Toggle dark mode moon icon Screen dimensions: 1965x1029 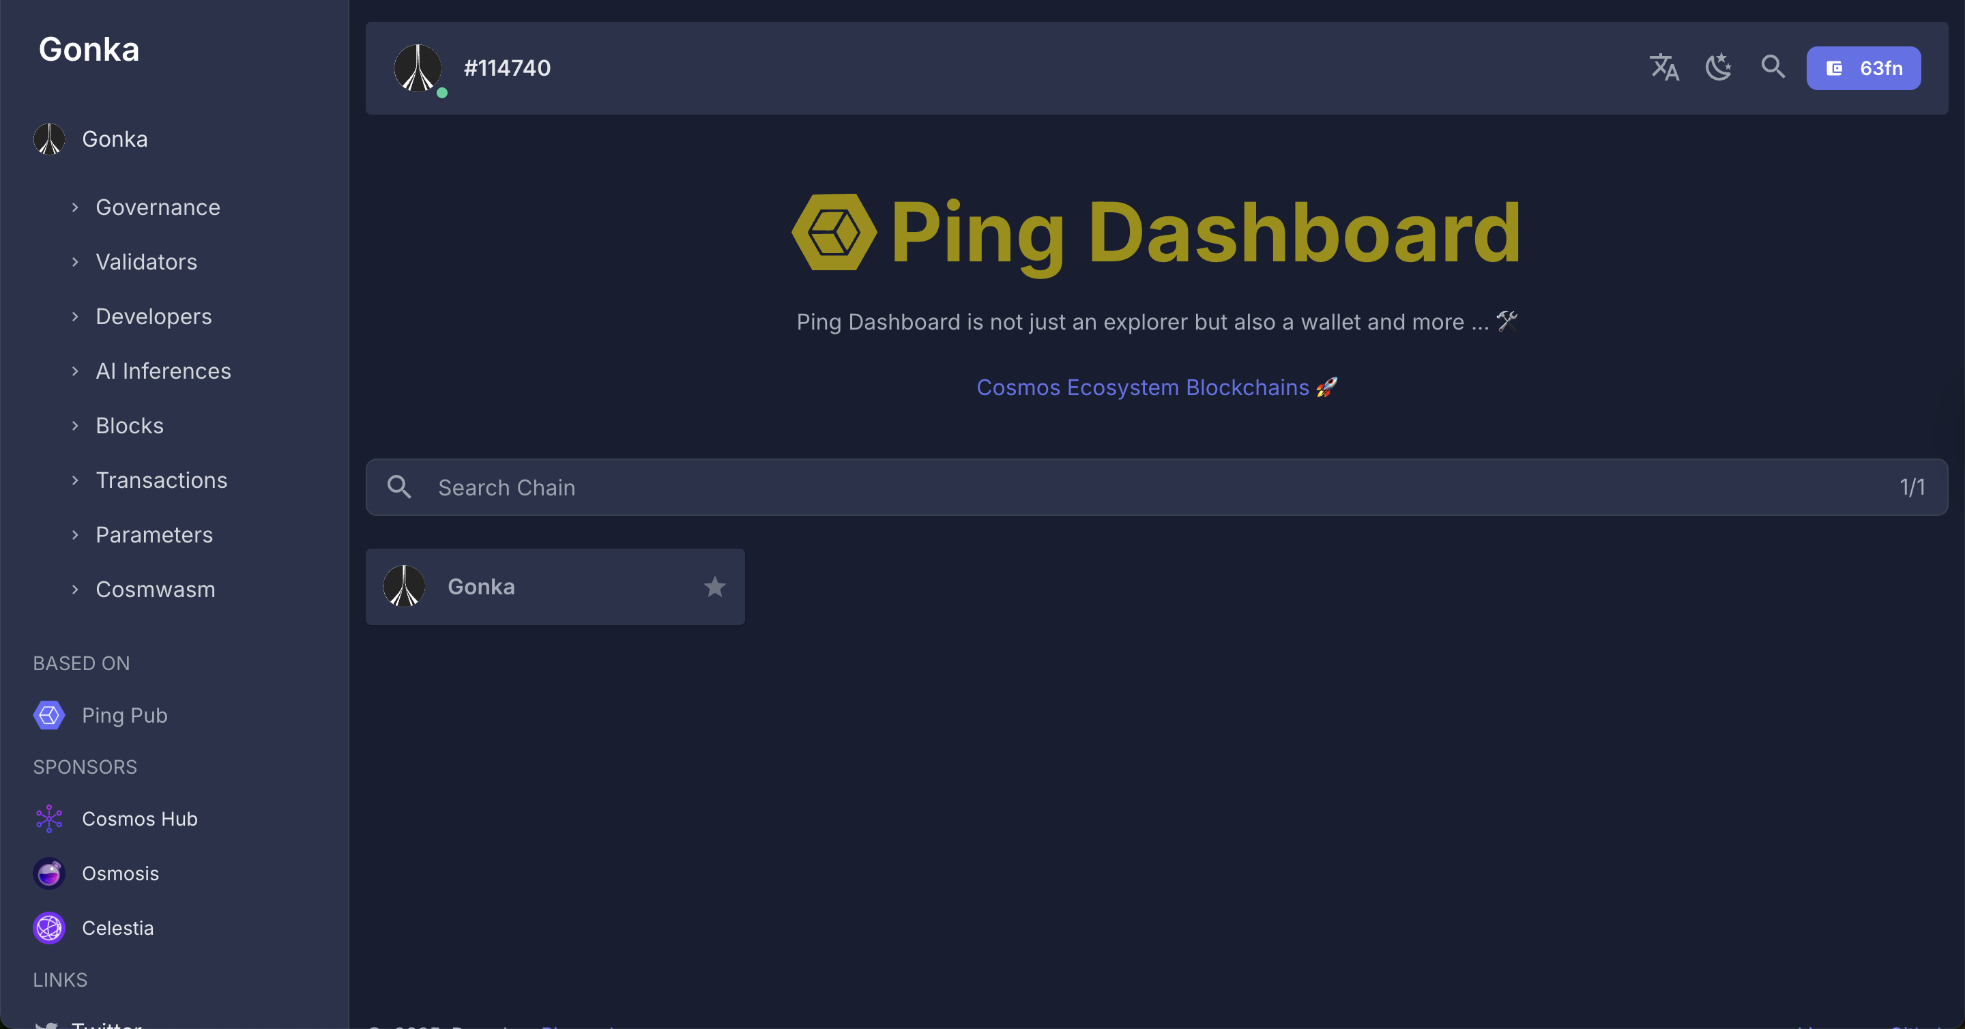pos(1718,68)
